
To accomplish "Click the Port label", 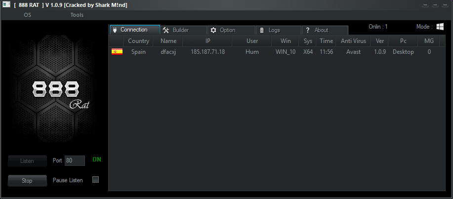I will coord(57,160).
